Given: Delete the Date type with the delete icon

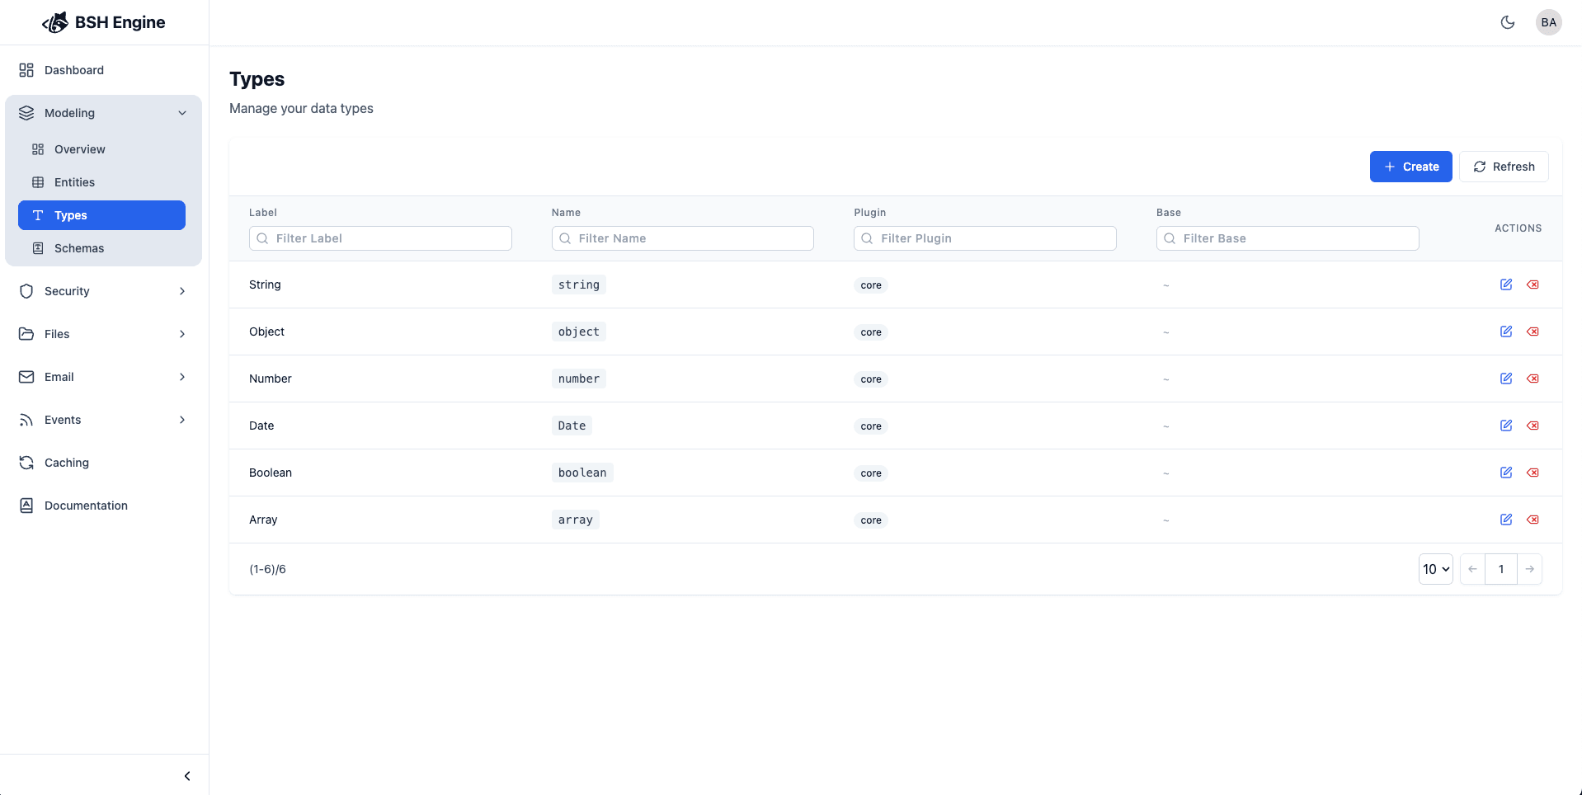Looking at the screenshot, I should pos(1533,426).
